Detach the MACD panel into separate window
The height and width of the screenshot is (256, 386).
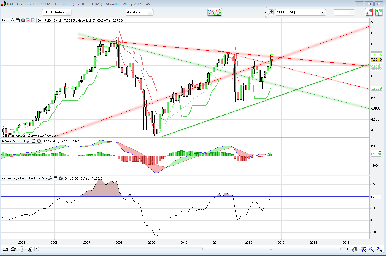click(x=33, y=141)
